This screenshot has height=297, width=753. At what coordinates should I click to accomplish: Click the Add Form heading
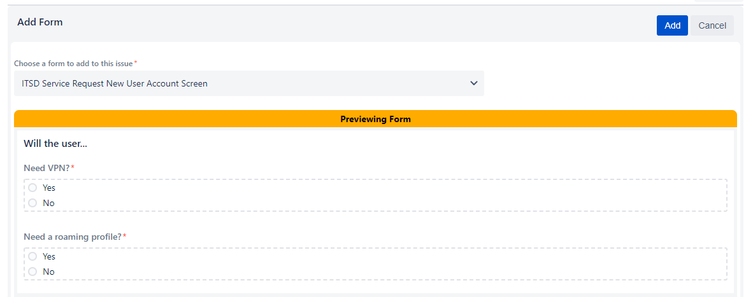(40, 22)
